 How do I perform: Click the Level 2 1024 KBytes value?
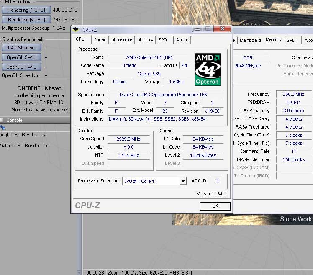click(x=203, y=155)
